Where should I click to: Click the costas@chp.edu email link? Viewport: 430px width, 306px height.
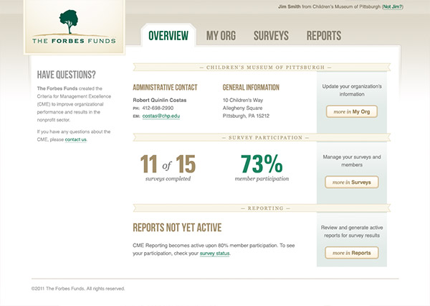coord(161,116)
